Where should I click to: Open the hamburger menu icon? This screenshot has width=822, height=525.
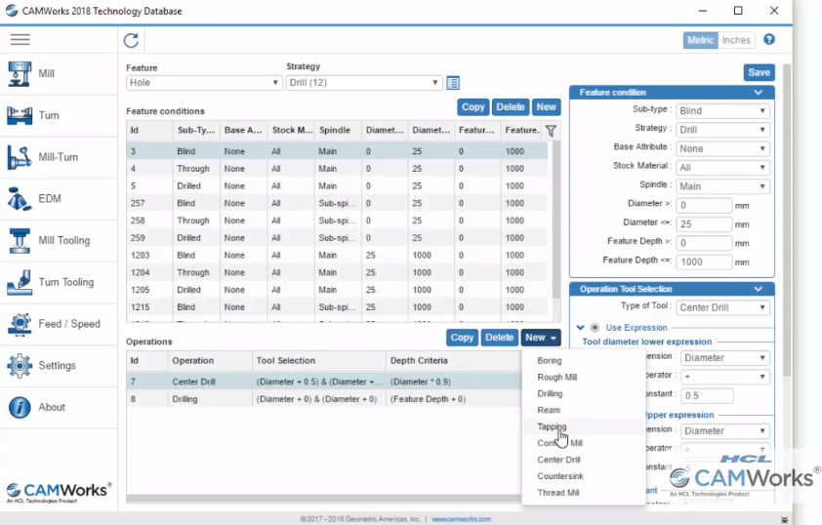click(20, 40)
